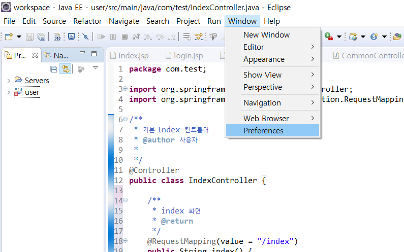Viewport: 404px width, 252px height.
Task: Open the Source menu
Action: coord(54,21)
